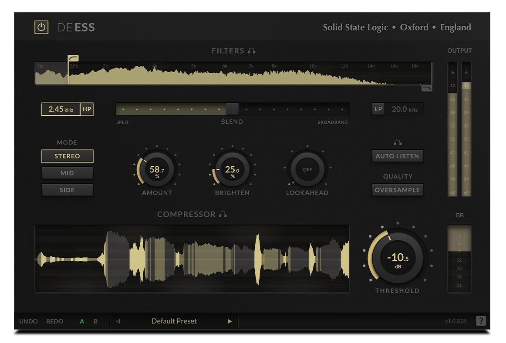Enable AUTO LISTEN
Viewport: 506px width, 343px height.
click(397, 156)
